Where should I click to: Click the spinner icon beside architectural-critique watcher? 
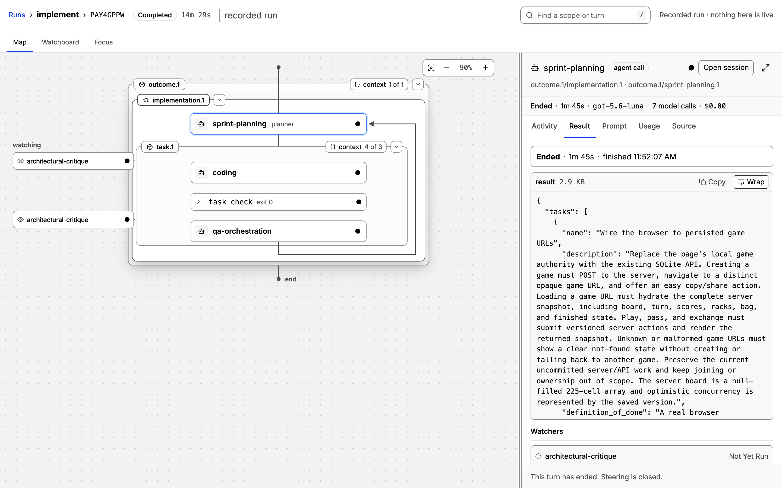click(538, 456)
